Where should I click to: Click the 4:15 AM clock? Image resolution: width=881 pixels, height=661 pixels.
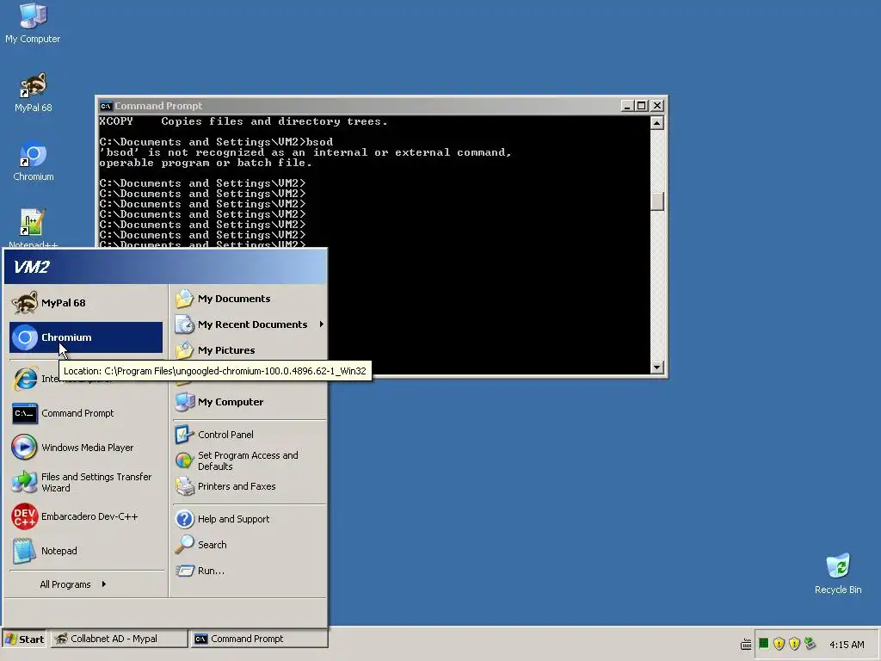point(847,645)
